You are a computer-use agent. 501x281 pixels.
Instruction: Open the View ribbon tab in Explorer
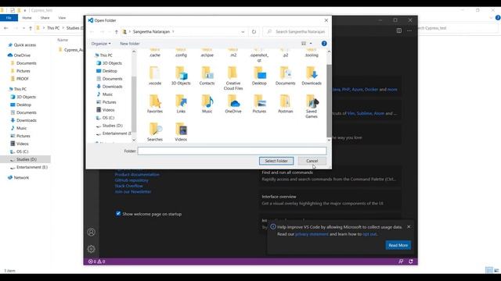click(62, 18)
